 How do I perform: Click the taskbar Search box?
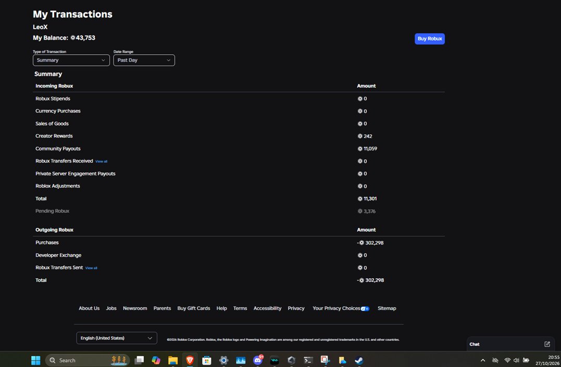(88, 360)
